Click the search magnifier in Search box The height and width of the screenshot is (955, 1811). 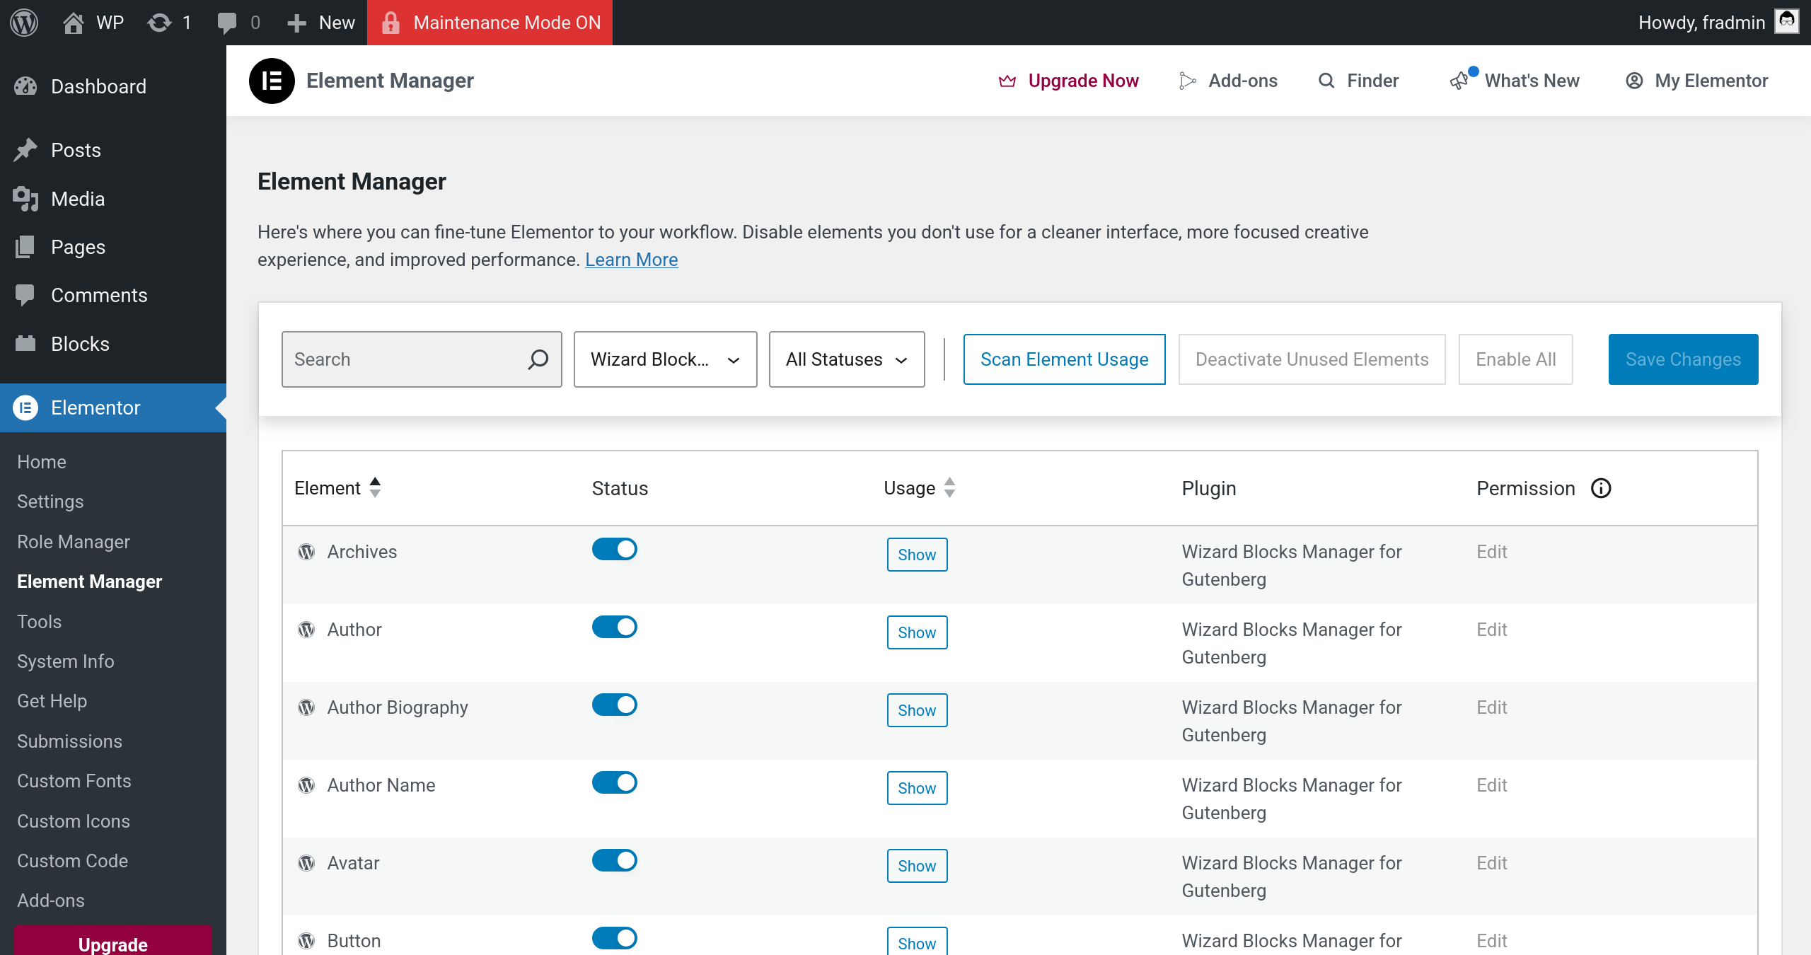point(538,359)
